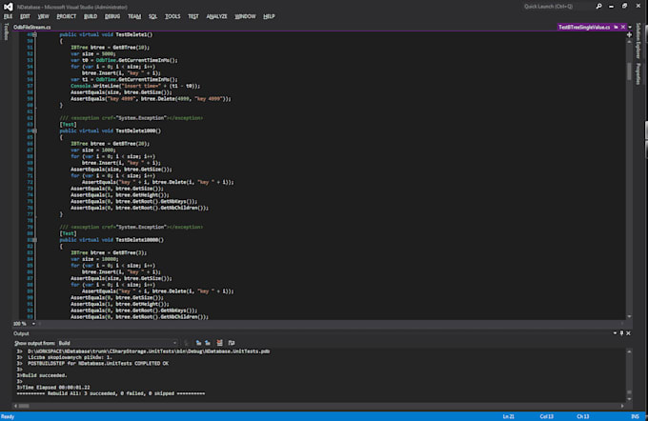The image size is (648, 421).
Task: Click the Output vertical scrollbar thumb
Action: [629, 392]
